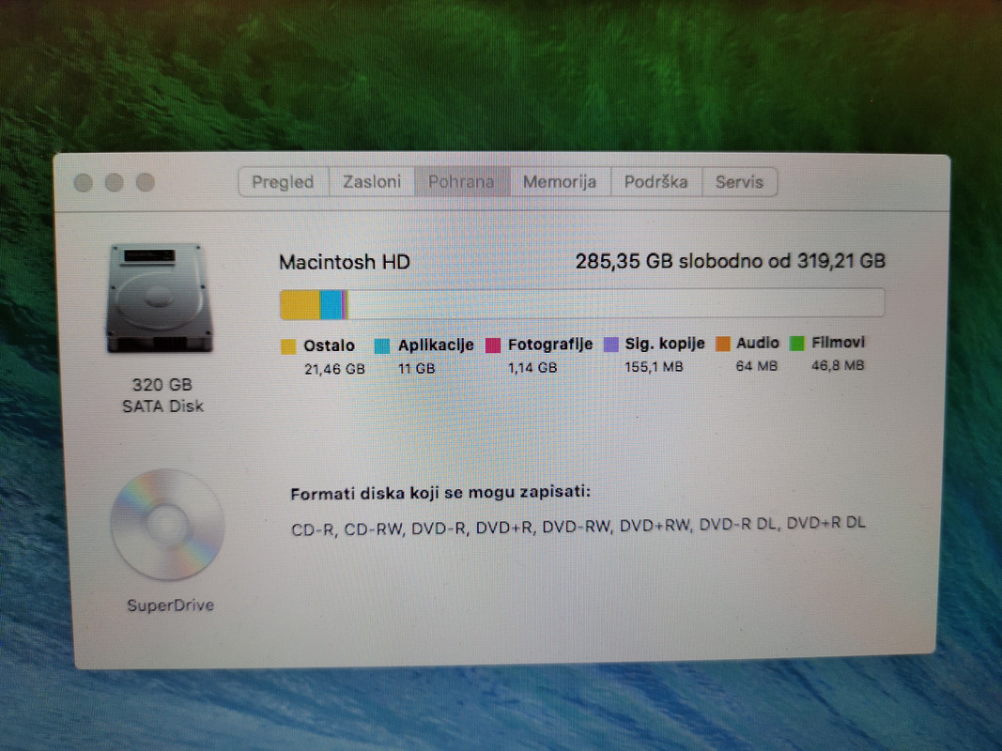
Task: Click the '155,1 MB' value
Action: coord(654,366)
